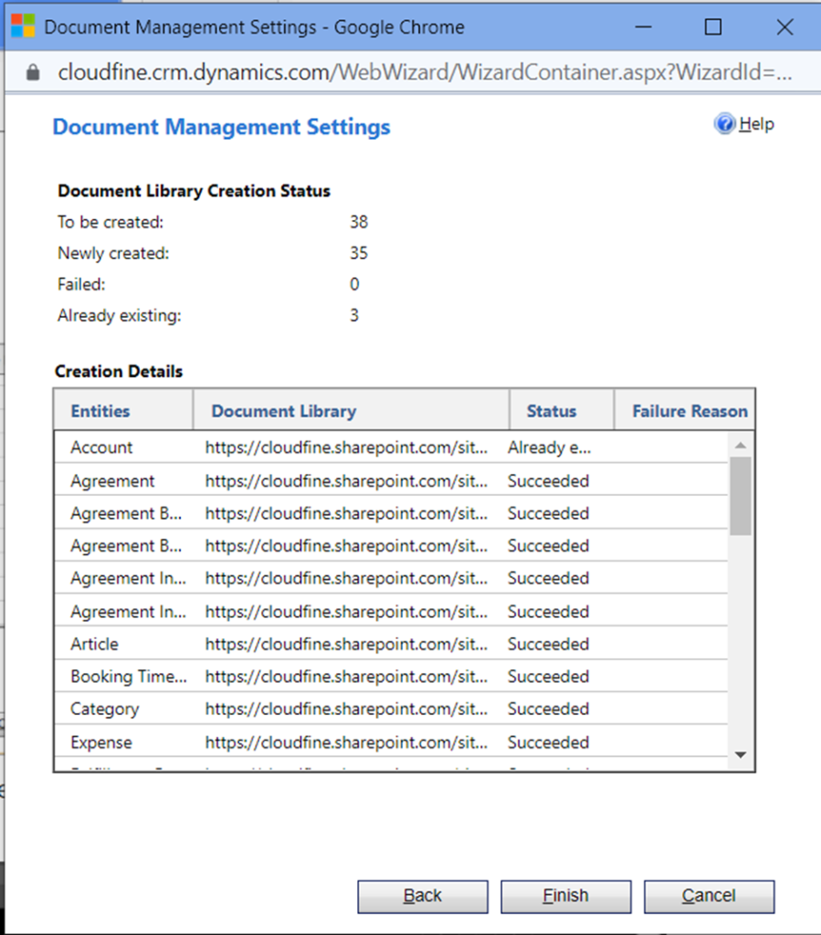This screenshot has height=935, width=821.
Task: Click the 'Newly created' value 35
Action: point(359,253)
